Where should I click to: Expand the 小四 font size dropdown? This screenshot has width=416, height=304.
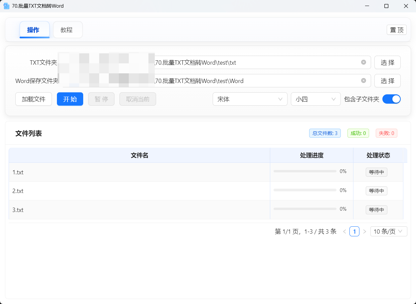click(x=315, y=99)
